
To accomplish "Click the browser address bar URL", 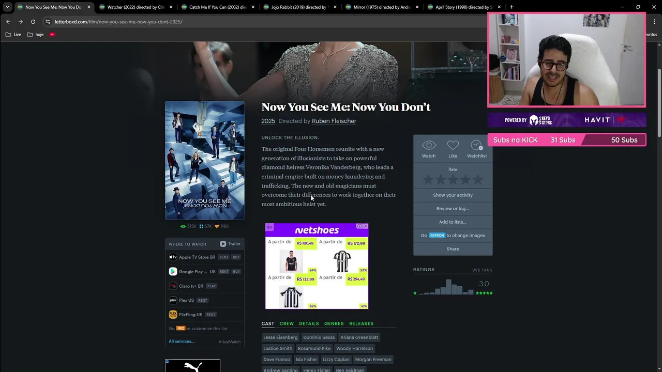I will click(x=118, y=22).
